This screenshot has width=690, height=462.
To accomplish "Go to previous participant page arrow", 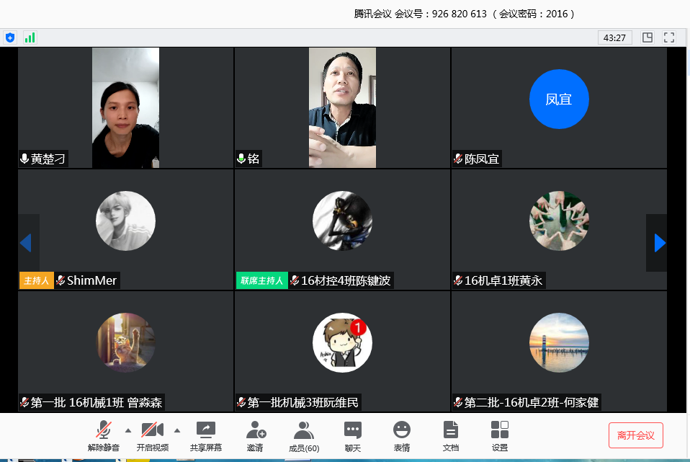I will pos(26,243).
